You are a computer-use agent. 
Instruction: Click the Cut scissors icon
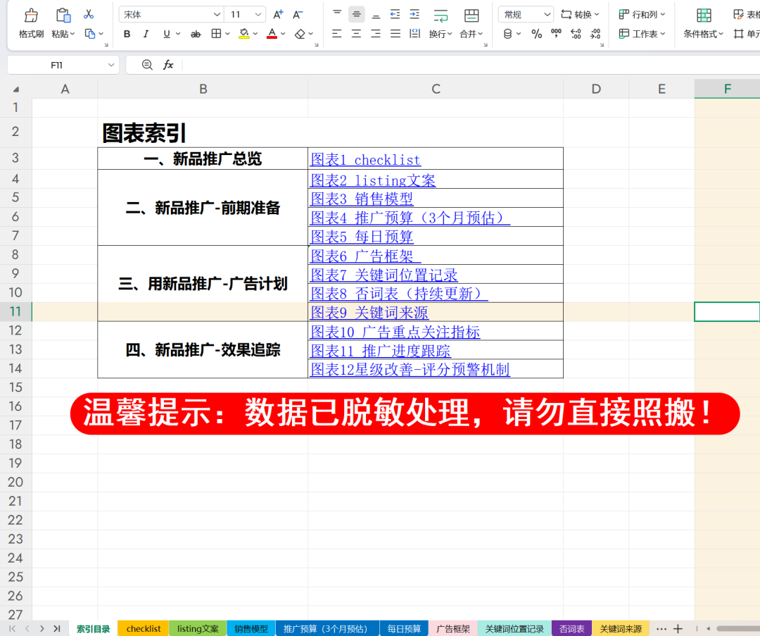pos(88,15)
